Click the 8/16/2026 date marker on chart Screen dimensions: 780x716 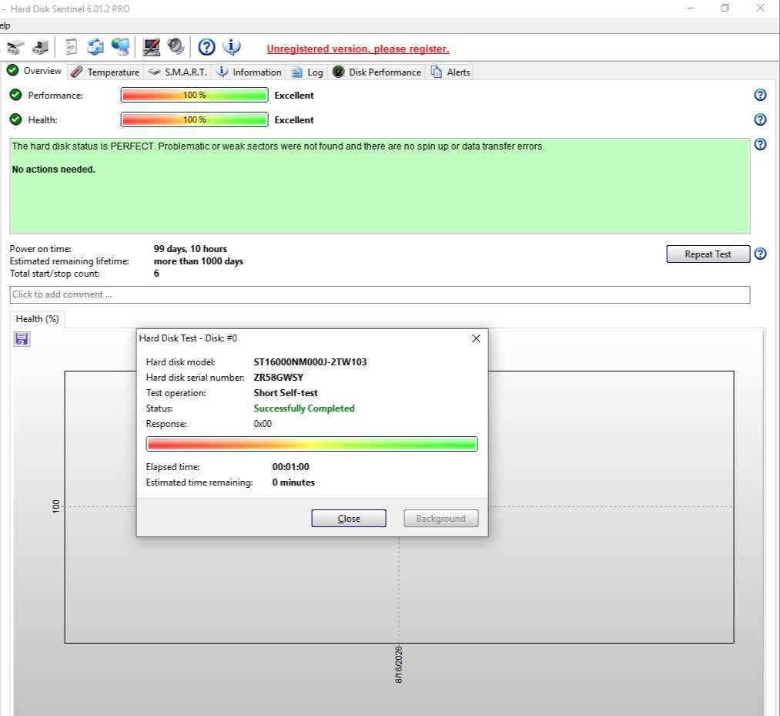pyautogui.click(x=398, y=664)
